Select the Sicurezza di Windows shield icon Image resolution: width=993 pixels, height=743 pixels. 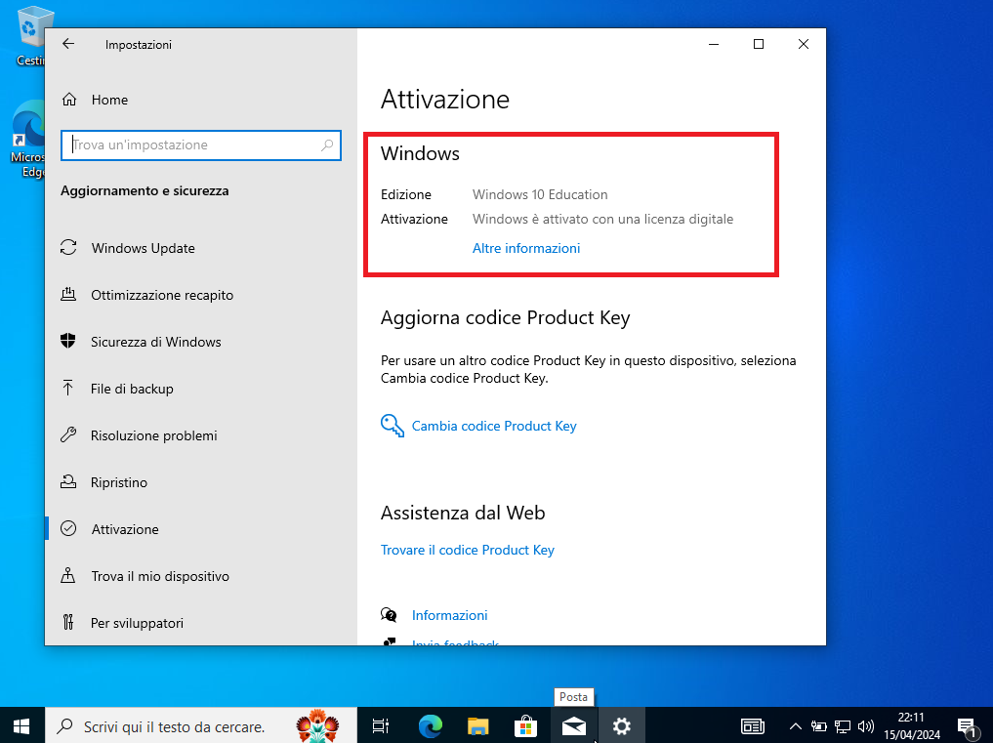pyautogui.click(x=68, y=342)
